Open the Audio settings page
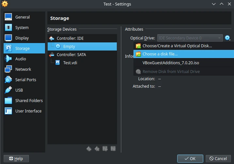This screenshot has height=164, width=234. pos(24,59)
